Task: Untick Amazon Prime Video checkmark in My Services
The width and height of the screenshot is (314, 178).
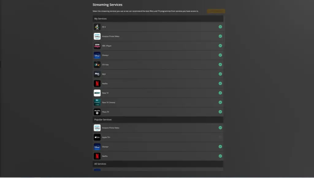Action: click(x=220, y=36)
